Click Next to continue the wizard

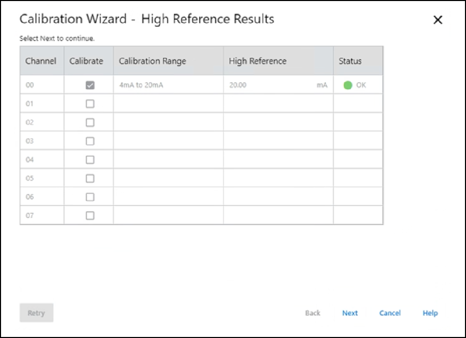[x=350, y=313]
